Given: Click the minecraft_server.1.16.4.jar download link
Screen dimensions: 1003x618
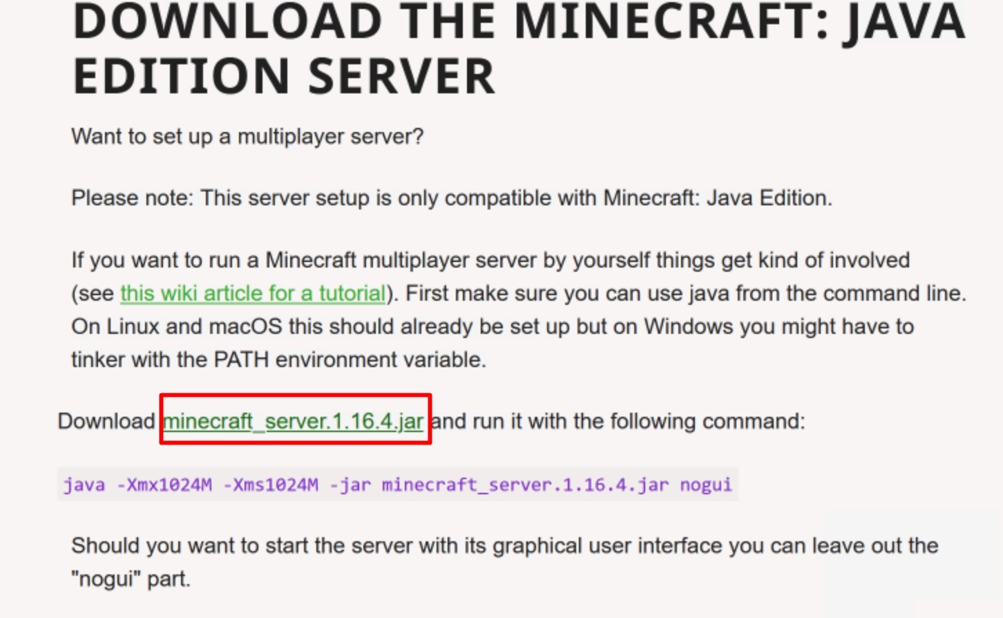Looking at the screenshot, I should pyautogui.click(x=294, y=421).
